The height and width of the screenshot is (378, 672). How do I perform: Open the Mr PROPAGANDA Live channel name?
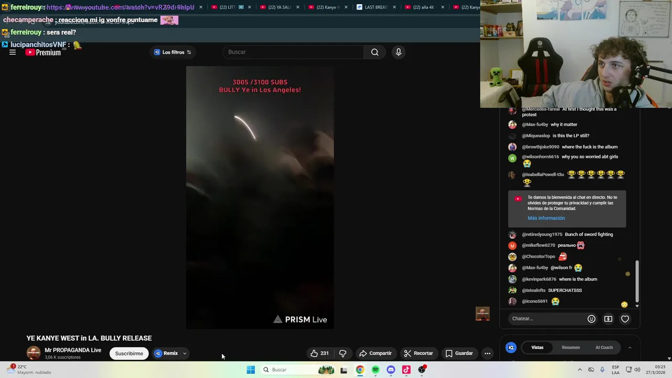coord(73,350)
